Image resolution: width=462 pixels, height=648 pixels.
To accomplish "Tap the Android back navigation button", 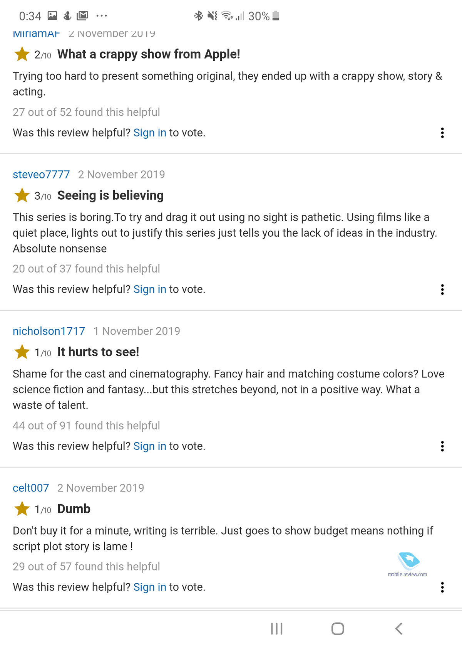I will (399, 629).
